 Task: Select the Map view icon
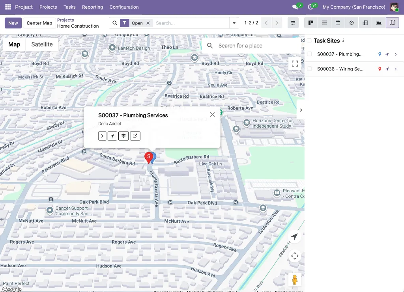[393, 23]
